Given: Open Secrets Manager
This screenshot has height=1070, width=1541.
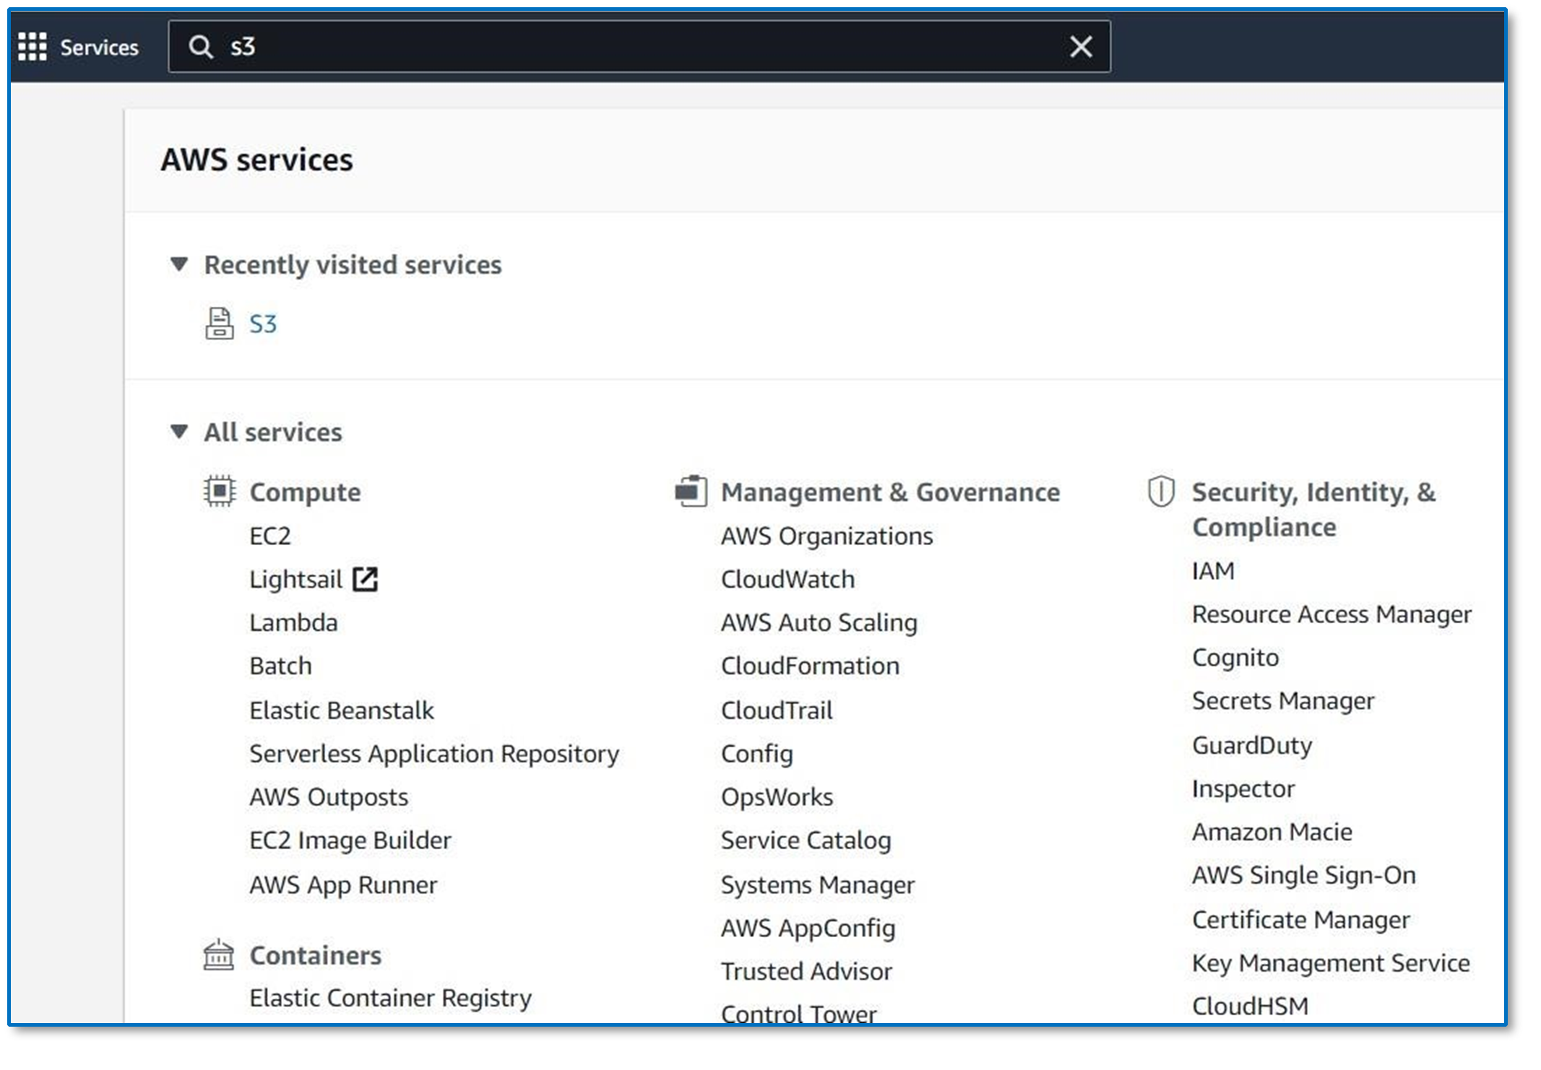Looking at the screenshot, I should pyautogui.click(x=1284, y=702).
